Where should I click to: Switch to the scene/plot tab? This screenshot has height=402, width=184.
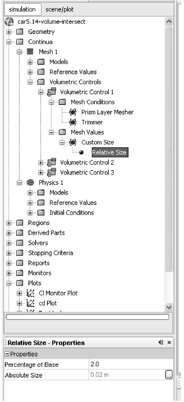(59, 9)
